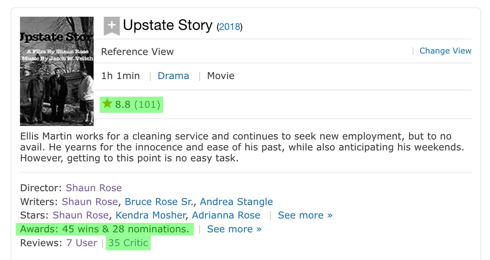Open writer Andrea Stangle link
This screenshot has width=490, height=260.
point(236,202)
